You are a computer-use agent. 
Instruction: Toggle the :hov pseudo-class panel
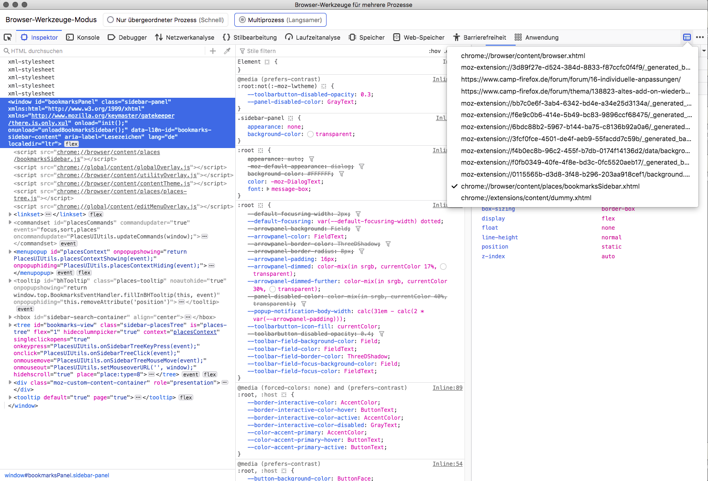pyautogui.click(x=434, y=51)
